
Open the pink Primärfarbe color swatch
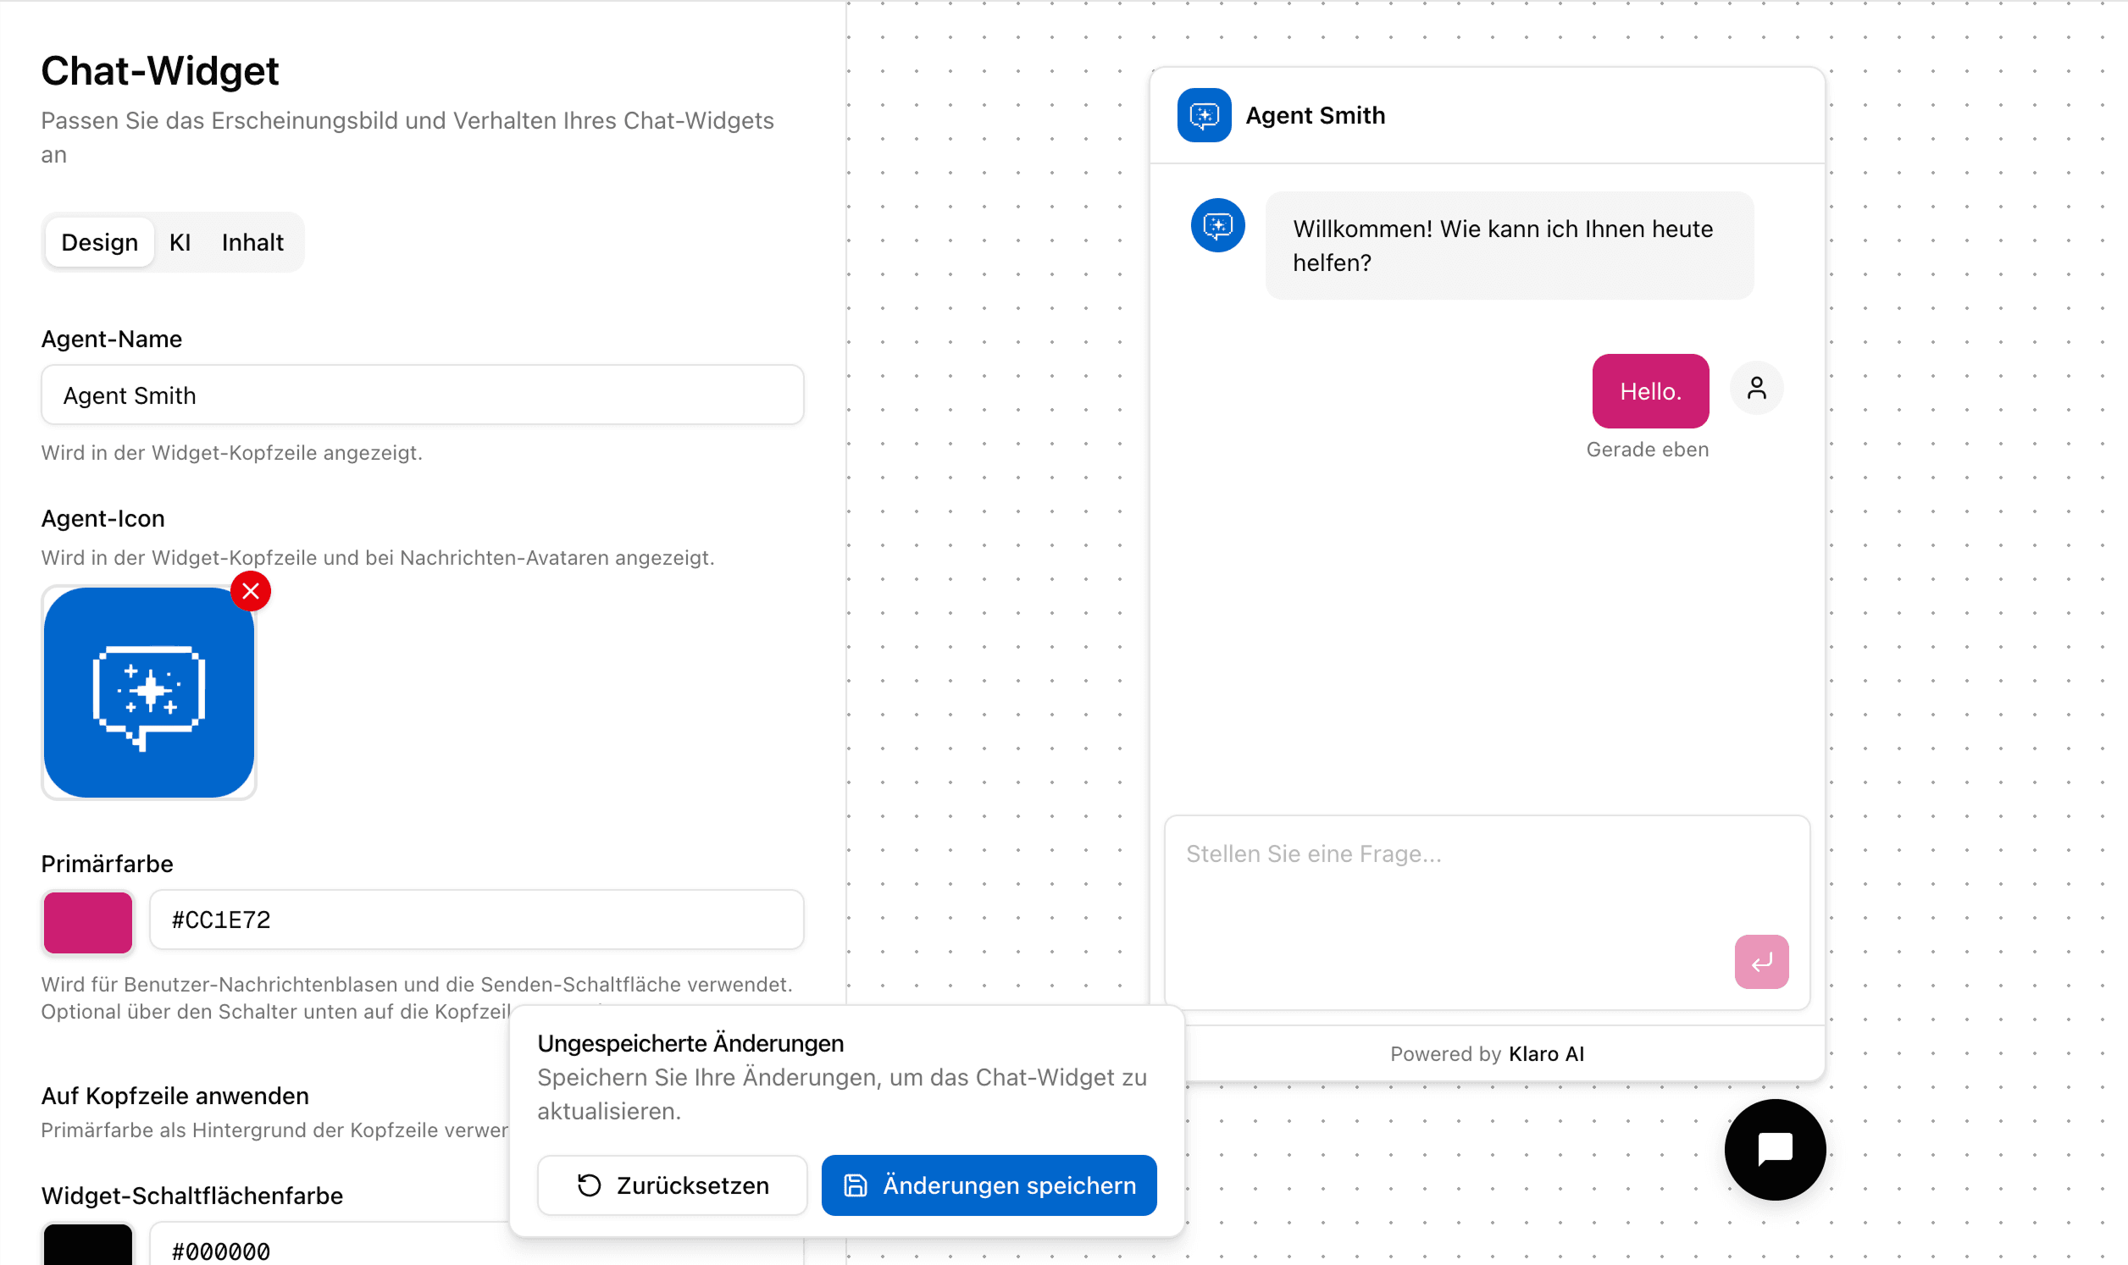[88, 921]
